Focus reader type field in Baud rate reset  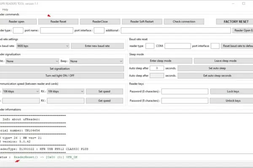click(x=150, y=46)
